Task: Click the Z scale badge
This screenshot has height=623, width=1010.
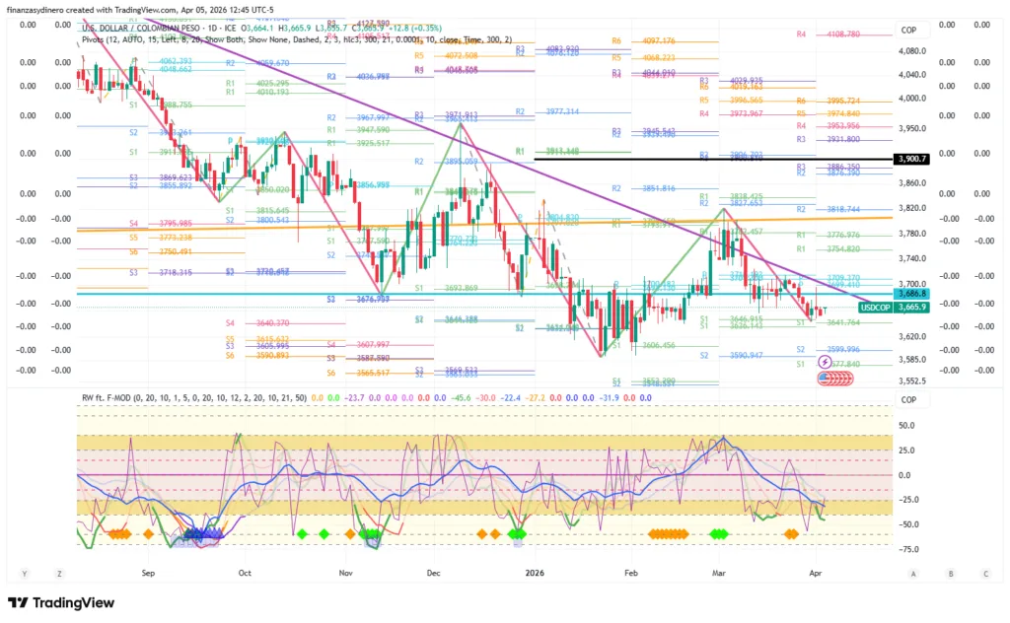Action: pyautogui.click(x=59, y=573)
